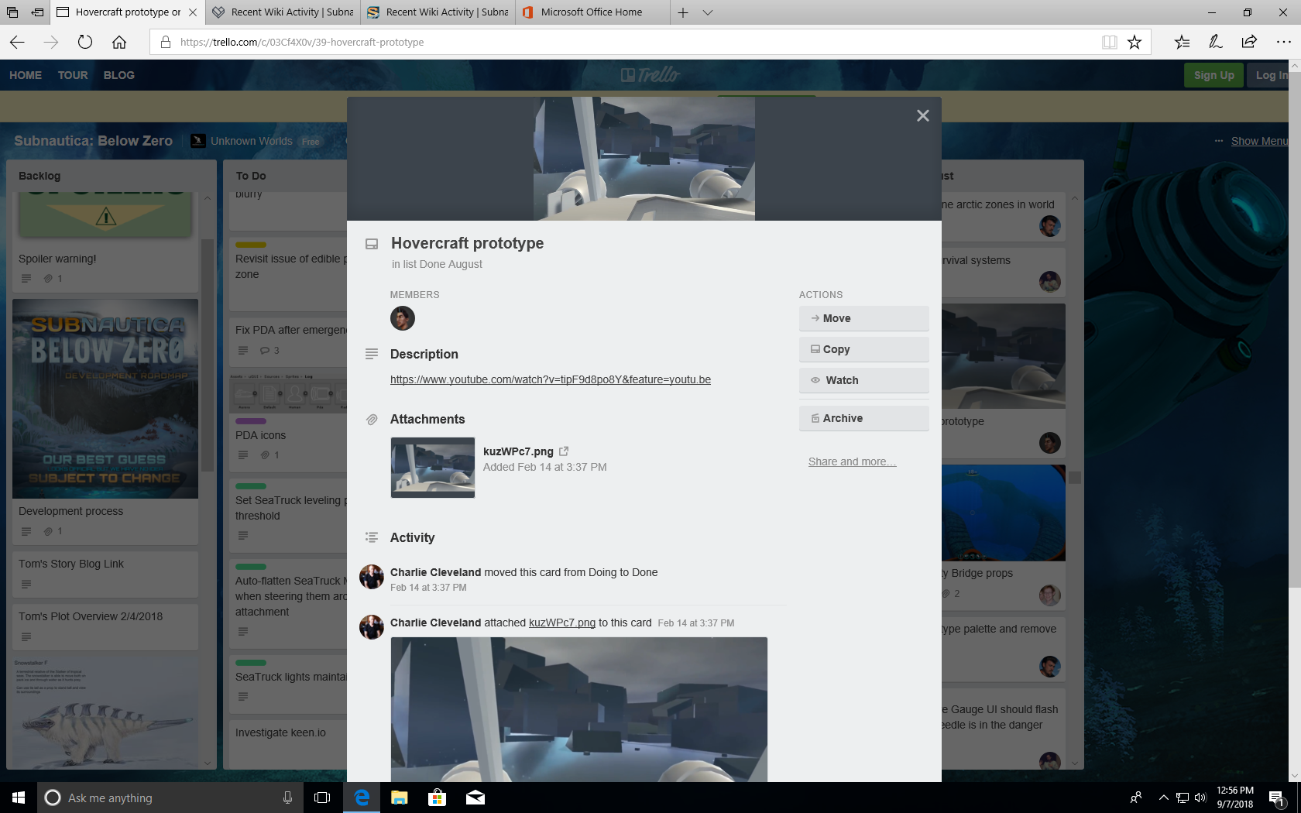This screenshot has height=813, width=1301.
Task: Open Mail app from taskbar
Action: click(475, 798)
